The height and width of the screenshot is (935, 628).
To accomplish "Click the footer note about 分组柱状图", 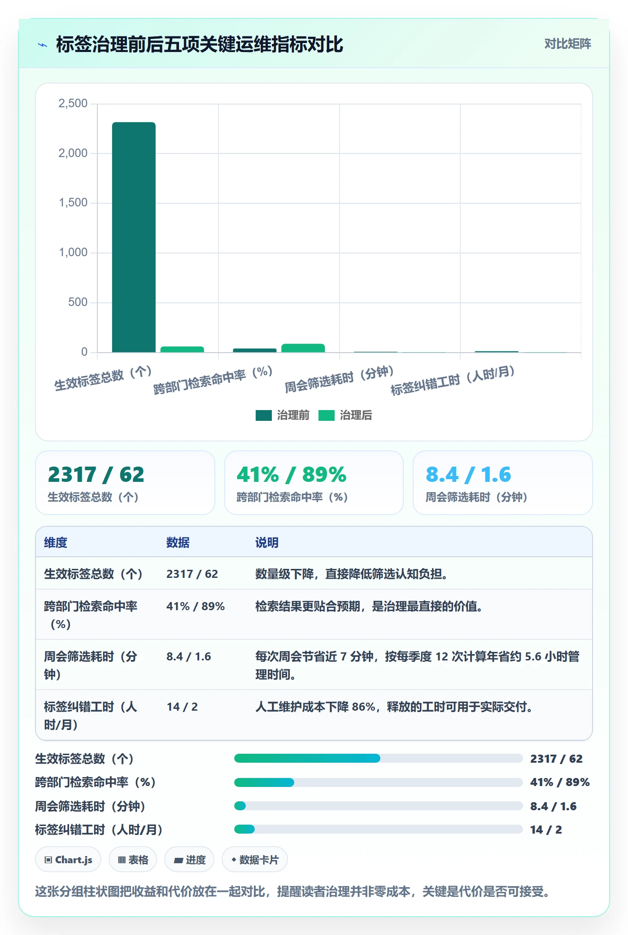I will tap(294, 891).
